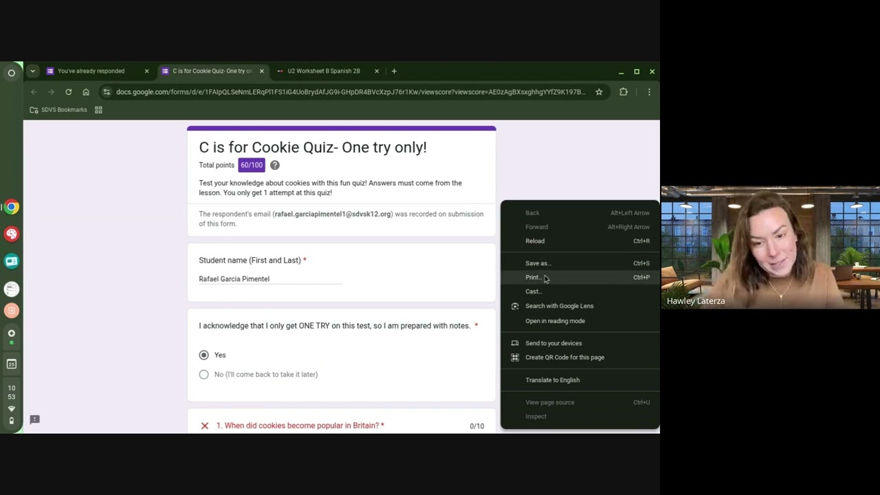This screenshot has width=880, height=495.
Task: Open the calendar date shelf button
Action: 11,364
